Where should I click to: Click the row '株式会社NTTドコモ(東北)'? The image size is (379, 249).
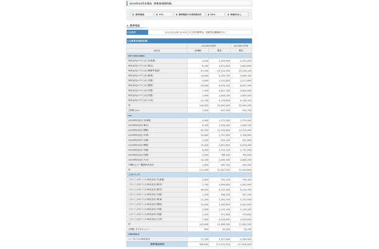pos(189,65)
